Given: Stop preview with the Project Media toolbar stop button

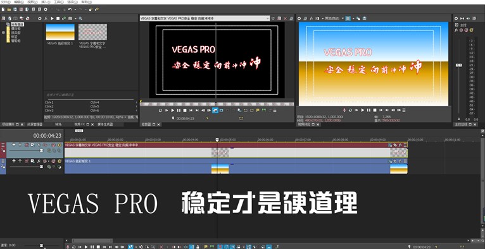Looking at the screenshot, I should (x=58, y=18).
